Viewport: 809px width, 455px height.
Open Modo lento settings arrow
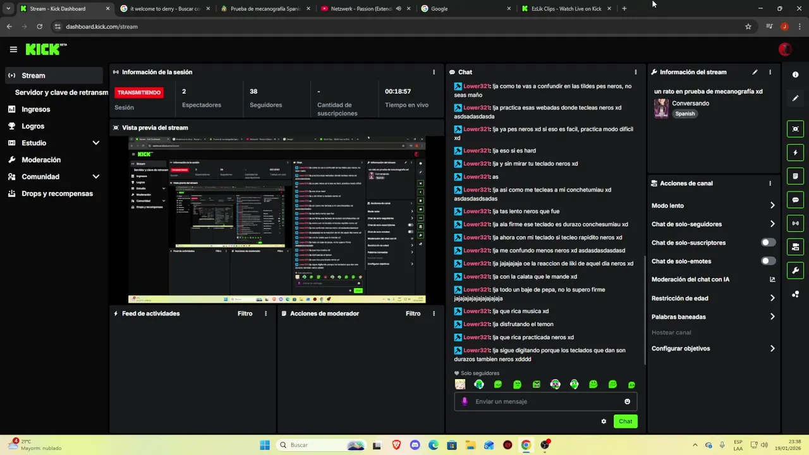click(772, 205)
